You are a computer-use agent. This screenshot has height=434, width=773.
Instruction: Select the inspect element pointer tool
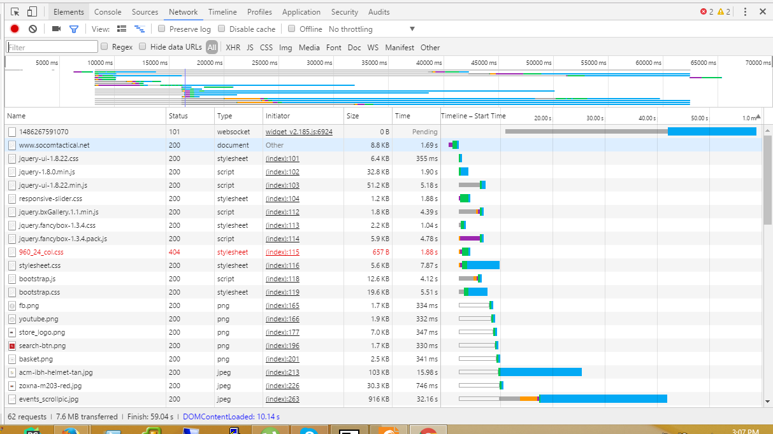tap(15, 11)
